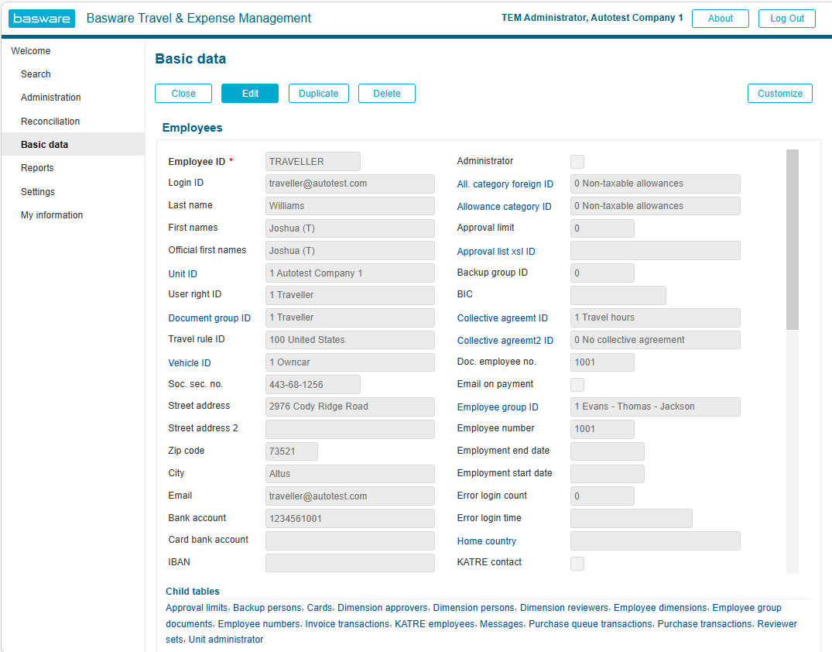Click the Soc. sec. no. field
The image size is (832, 652).
coord(313,384)
